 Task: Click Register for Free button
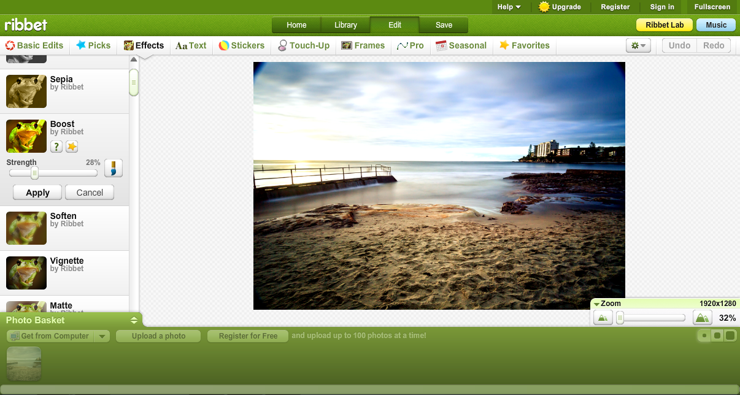(x=248, y=336)
